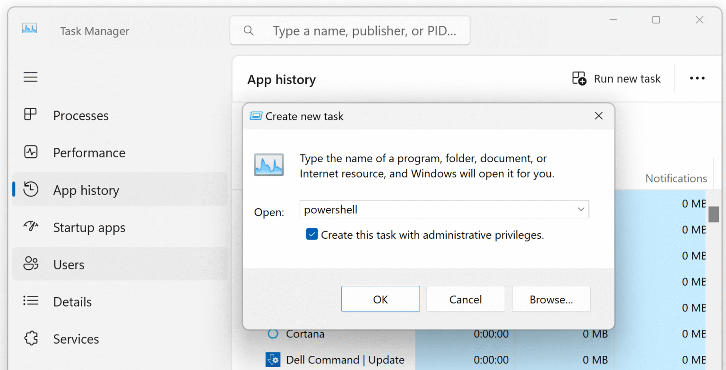The width and height of the screenshot is (726, 370).
Task: Click the Cortana app icon
Action: [272, 334]
